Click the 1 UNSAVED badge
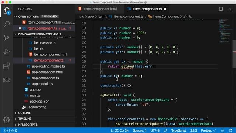This screenshot has width=236, height=133. coord(49,16)
